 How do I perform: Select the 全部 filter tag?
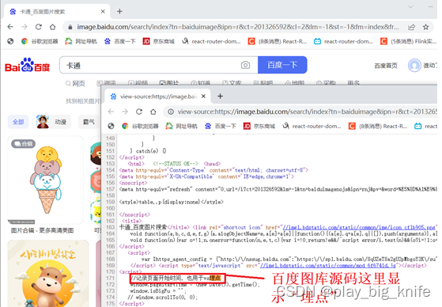pos(18,122)
